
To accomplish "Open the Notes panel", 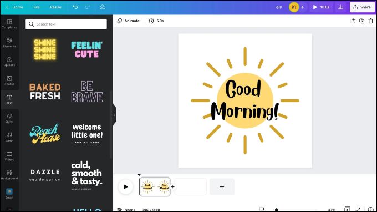I will pyautogui.click(x=126, y=210).
